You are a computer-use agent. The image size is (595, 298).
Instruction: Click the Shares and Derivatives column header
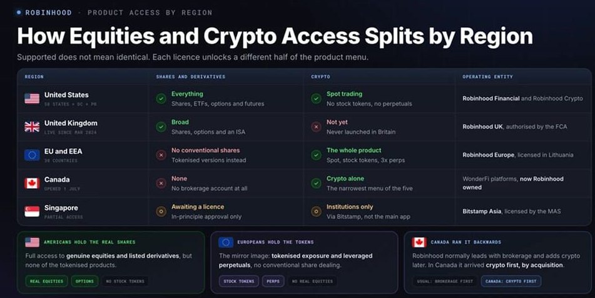[x=190, y=77]
